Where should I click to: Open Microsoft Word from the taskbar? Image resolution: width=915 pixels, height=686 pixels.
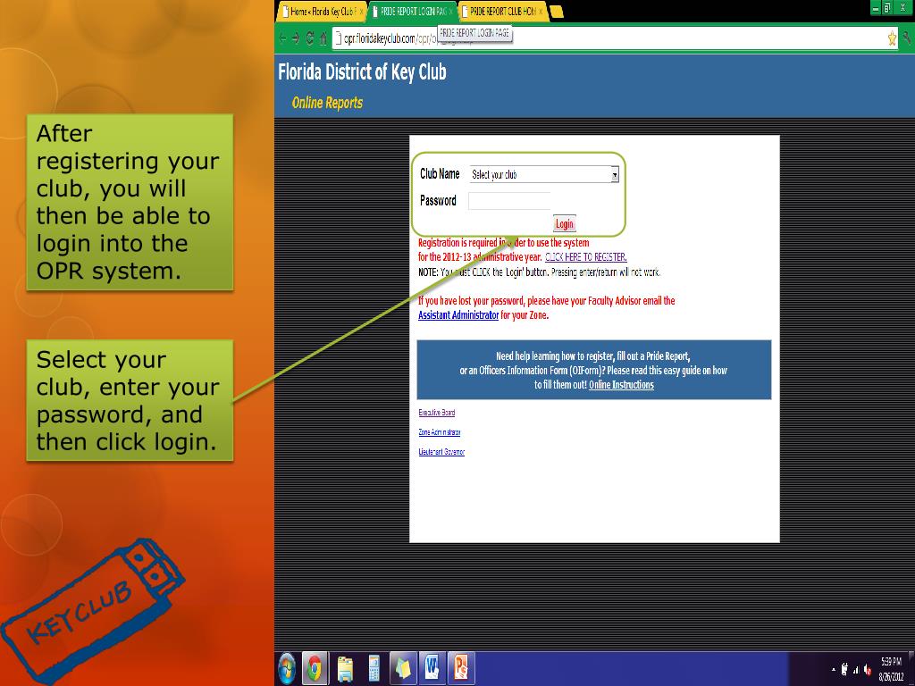click(x=432, y=668)
